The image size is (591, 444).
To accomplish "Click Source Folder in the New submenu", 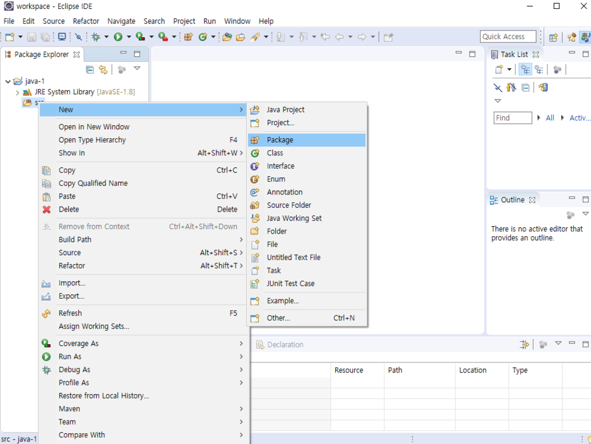I will [307, 205].
